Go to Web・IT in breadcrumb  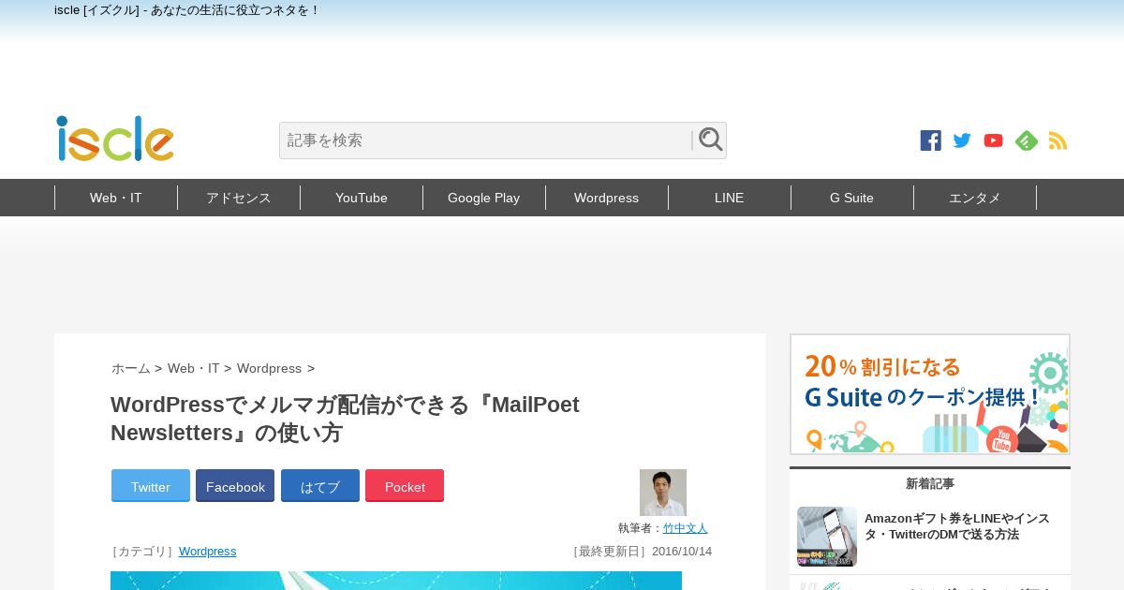pos(194,368)
